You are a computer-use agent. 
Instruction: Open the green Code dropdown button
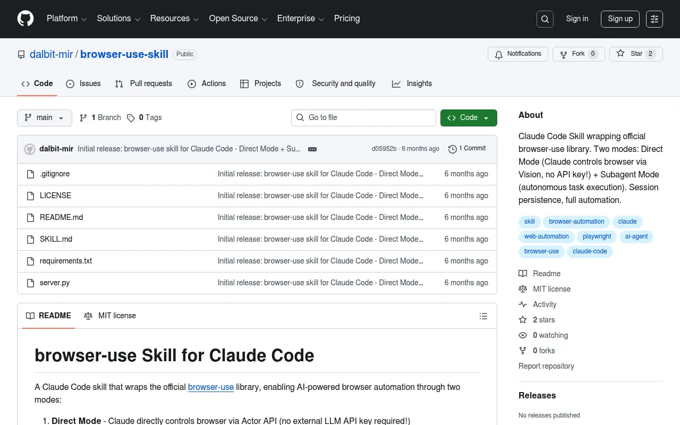469,118
